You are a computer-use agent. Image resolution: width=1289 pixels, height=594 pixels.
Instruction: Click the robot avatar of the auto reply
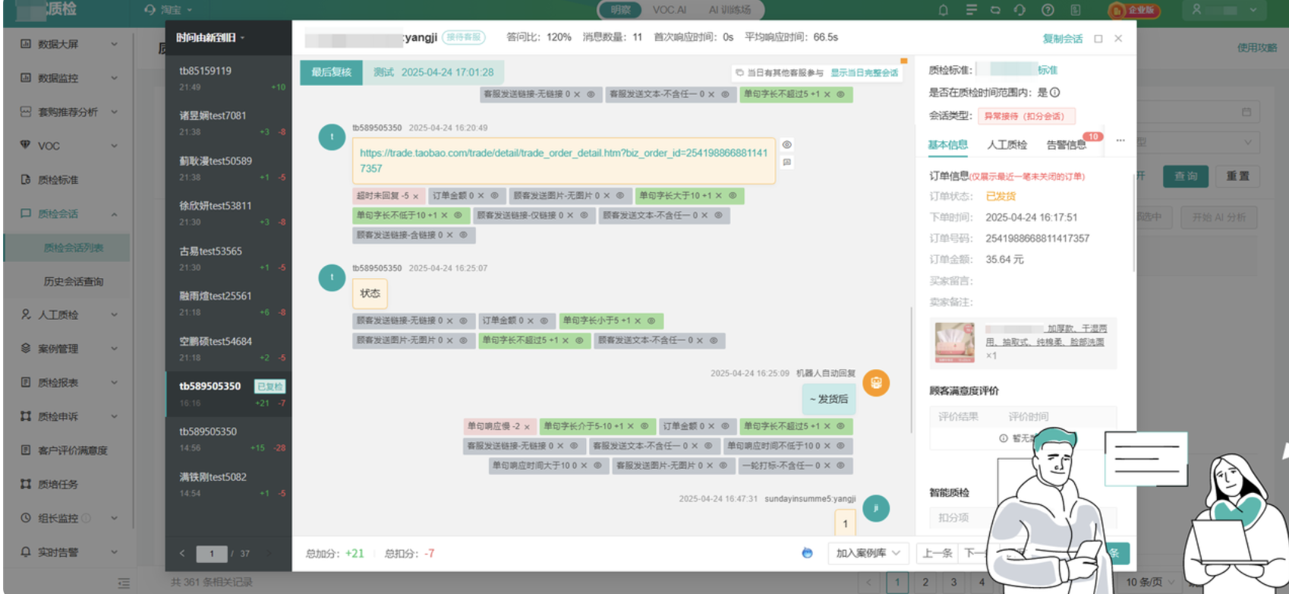(876, 383)
